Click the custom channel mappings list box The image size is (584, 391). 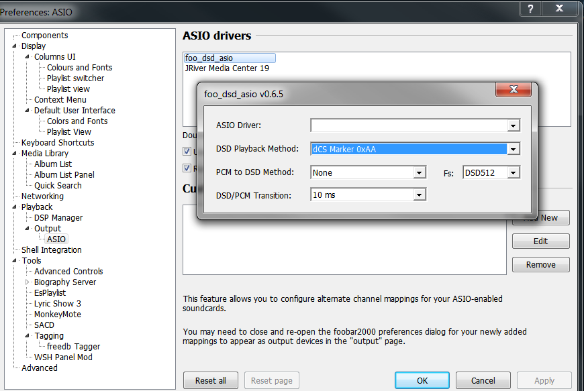pos(344,240)
